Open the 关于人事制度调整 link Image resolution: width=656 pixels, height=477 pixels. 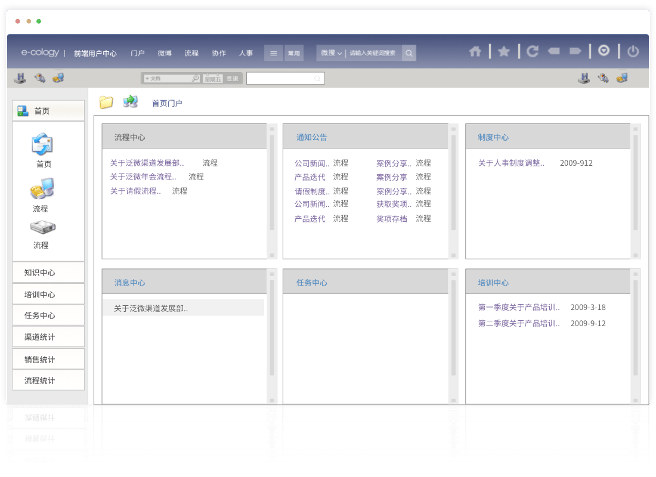510,163
